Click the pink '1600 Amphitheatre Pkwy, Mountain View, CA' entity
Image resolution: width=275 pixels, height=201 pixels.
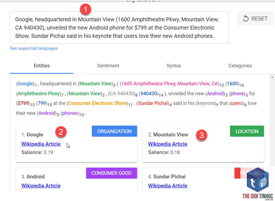pyautogui.click(x=169, y=84)
